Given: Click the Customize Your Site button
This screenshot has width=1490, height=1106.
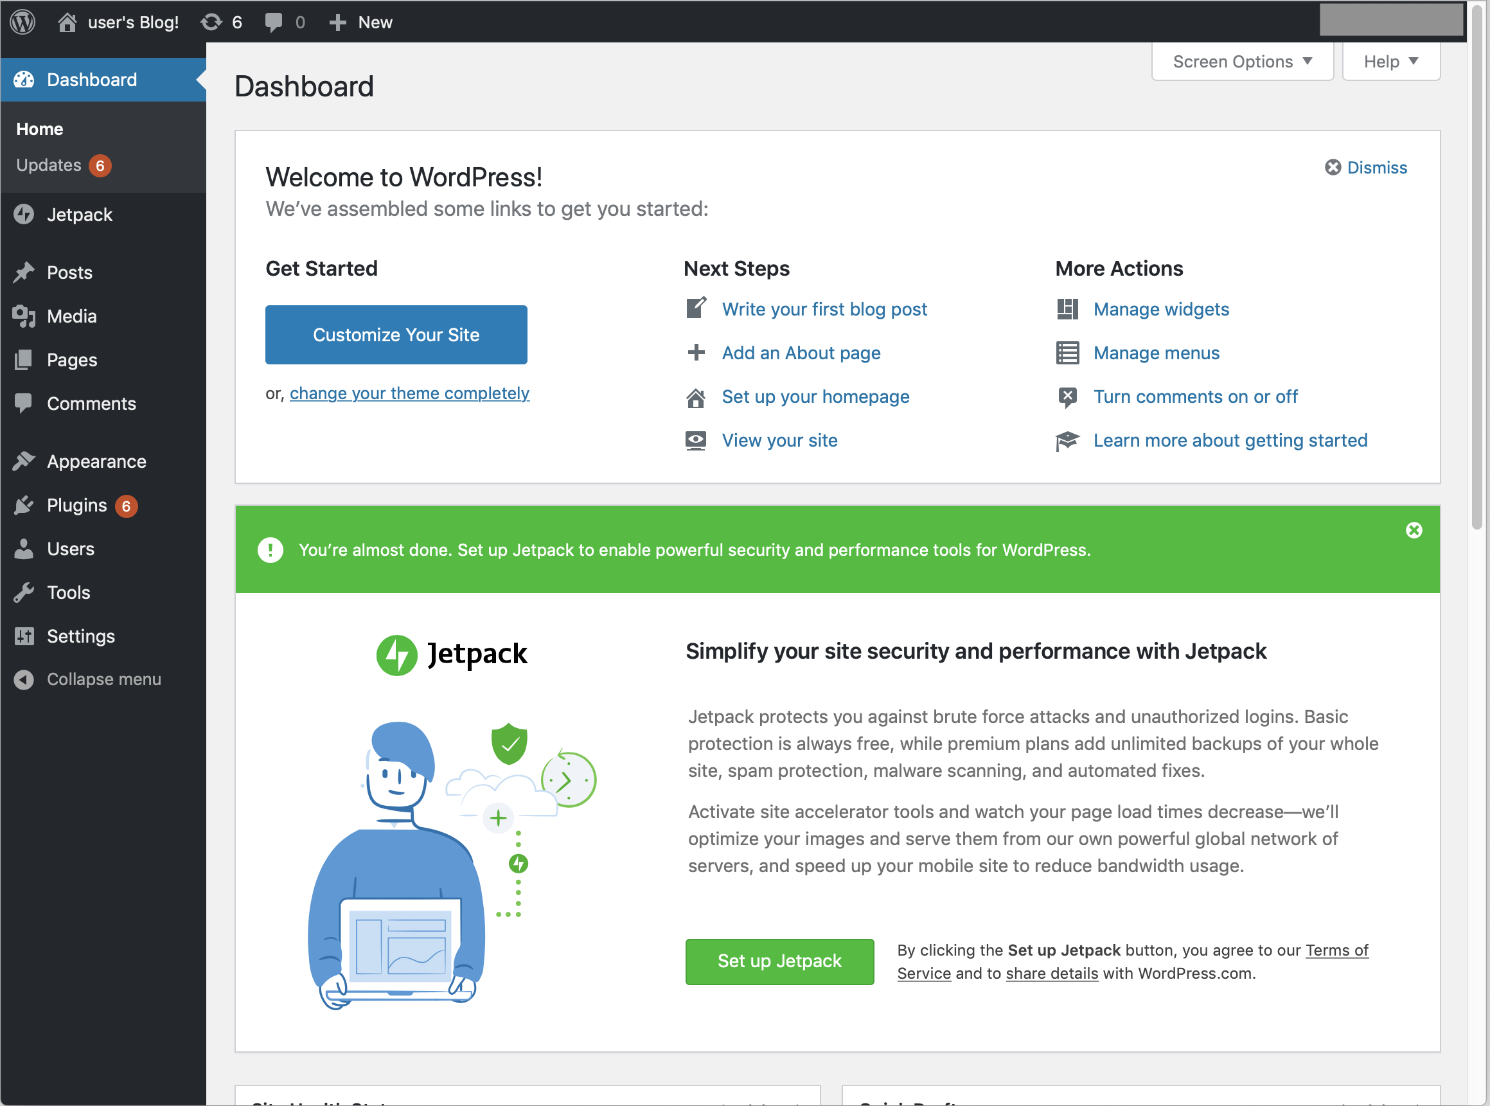Looking at the screenshot, I should point(396,335).
